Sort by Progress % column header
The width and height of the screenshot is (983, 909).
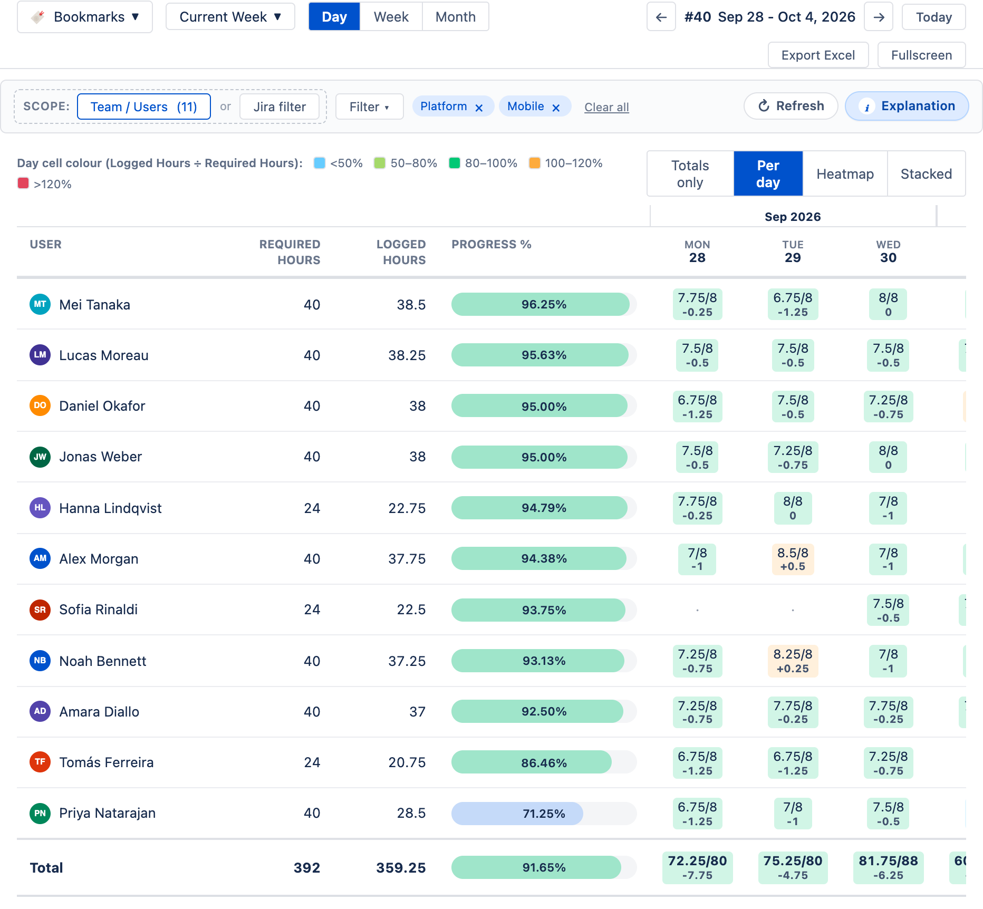point(491,245)
